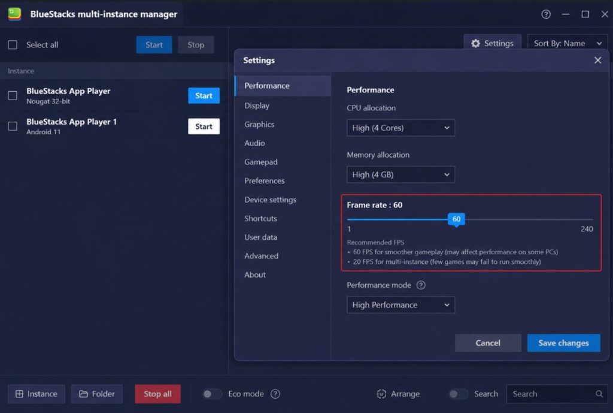Switch to the Display settings tab
The width and height of the screenshot is (613, 413).
click(x=283, y=105)
